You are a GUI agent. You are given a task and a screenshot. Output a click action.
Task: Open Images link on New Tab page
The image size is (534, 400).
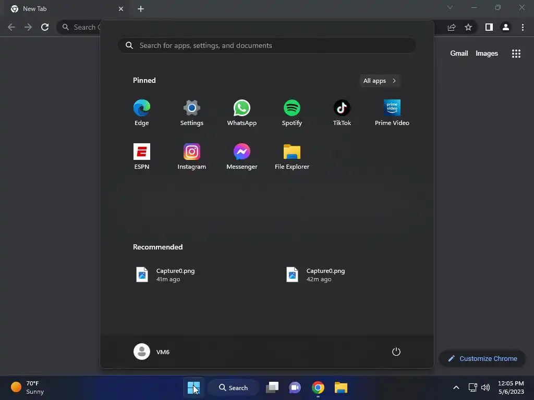487,54
